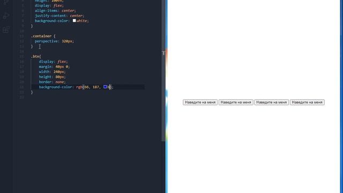Click the editor vertical scrollbar
Viewport: 343px width, 193px height.
[x=163, y=70]
